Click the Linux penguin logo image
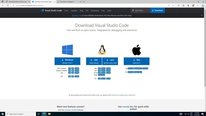Viewport: 206px width, 116px height. click(102, 50)
